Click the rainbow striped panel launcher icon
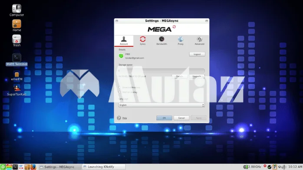The width and height of the screenshot is (303, 170). pos(9,167)
